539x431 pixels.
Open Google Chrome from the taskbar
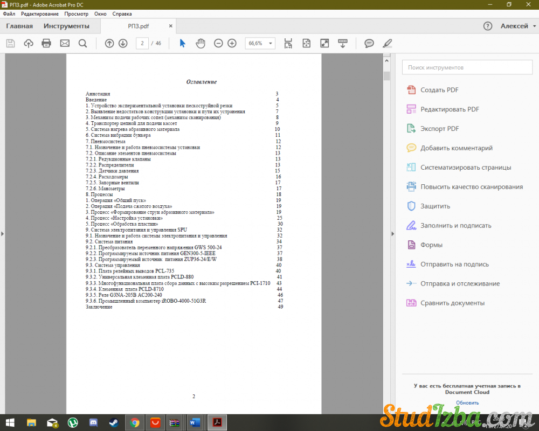coord(134,423)
